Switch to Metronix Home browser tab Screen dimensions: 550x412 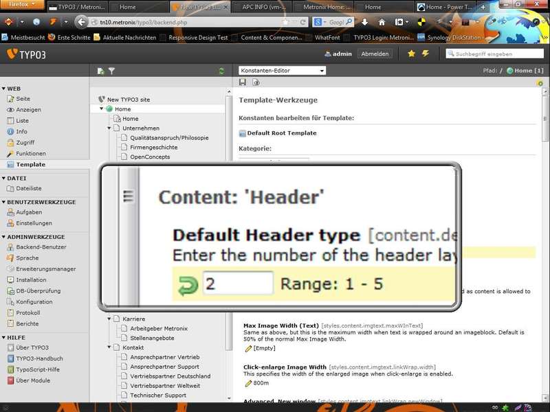[322, 7]
